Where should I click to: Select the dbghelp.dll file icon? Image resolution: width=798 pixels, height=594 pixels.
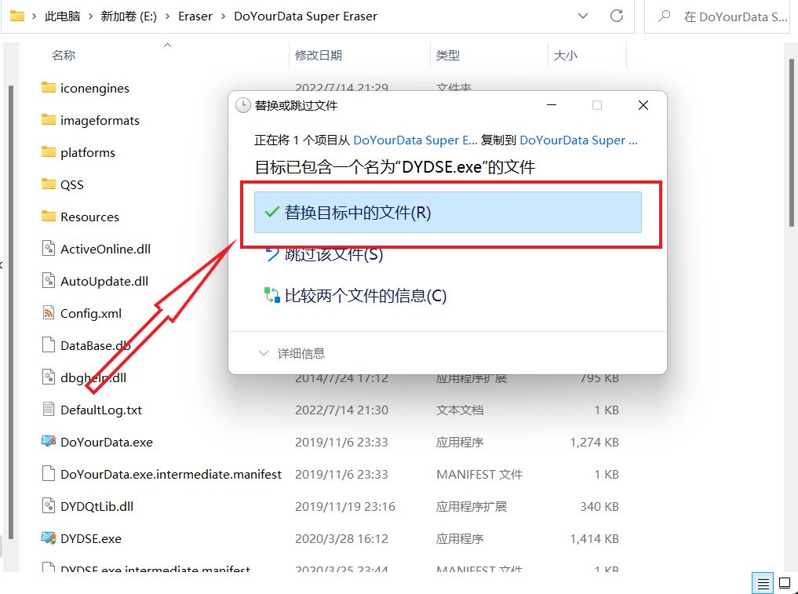click(x=49, y=377)
